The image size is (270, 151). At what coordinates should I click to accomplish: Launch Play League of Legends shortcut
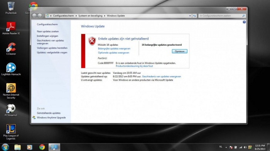tap(11, 132)
